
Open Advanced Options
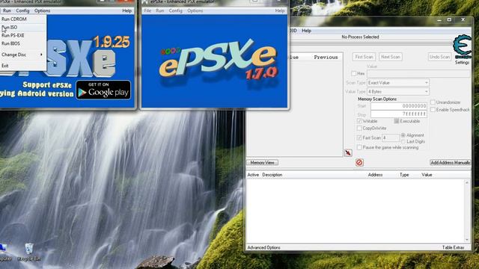(x=263, y=247)
